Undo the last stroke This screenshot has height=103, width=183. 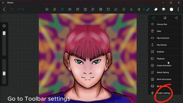(x=11, y=9)
